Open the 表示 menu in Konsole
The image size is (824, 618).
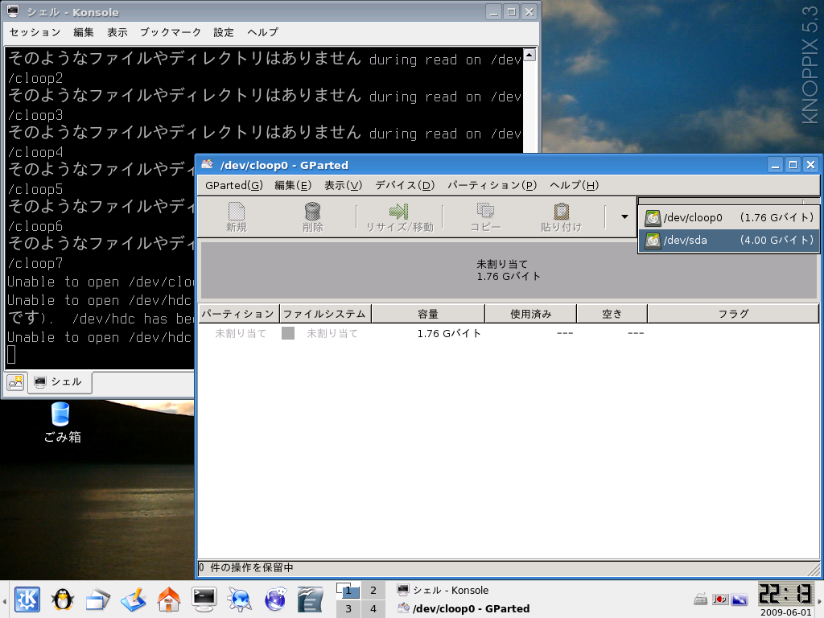pos(117,32)
